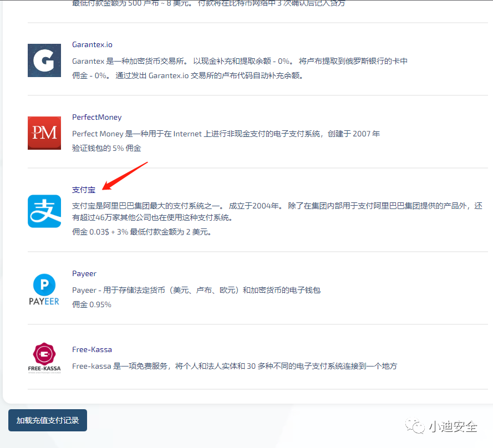Click the Payeer text 佣金 0.95%
This screenshot has width=493, height=448.
92,304
